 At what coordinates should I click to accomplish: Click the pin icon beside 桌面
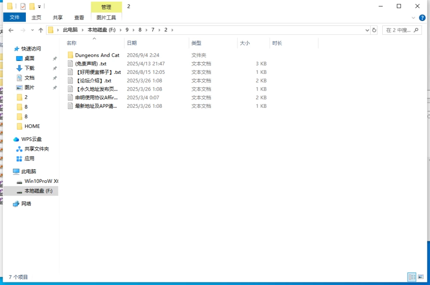pyautogui.click(x=55, y=58)
